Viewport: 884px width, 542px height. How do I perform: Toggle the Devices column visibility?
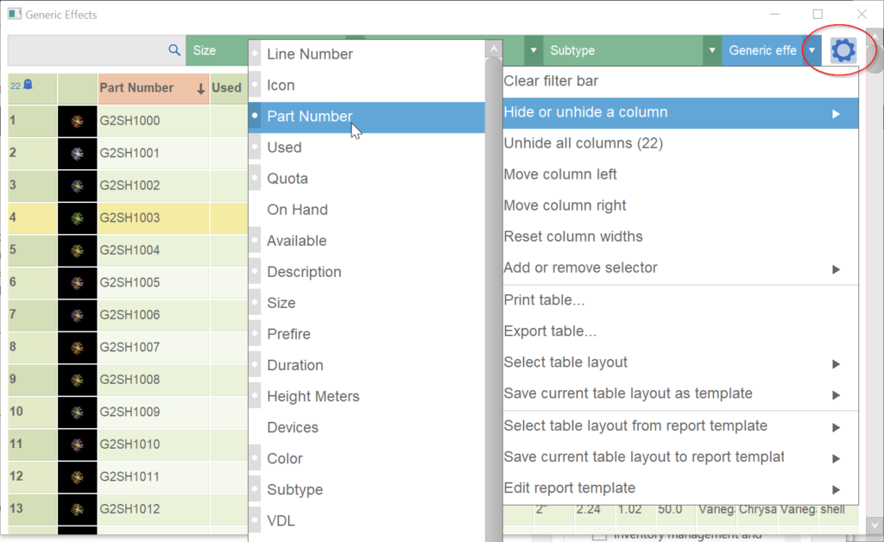[x=292, y=427]
